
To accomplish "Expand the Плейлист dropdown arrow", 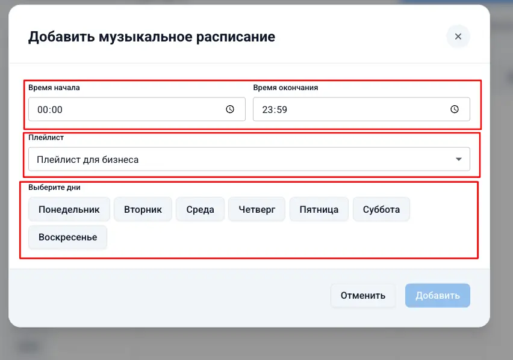I will click(459, 159).
